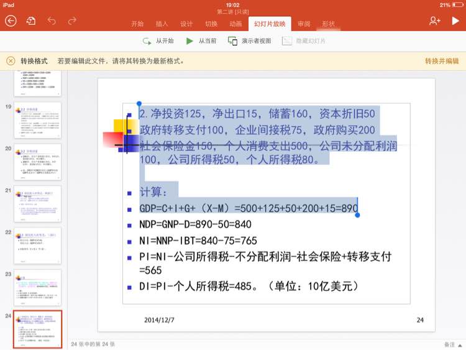
Task: Click the 净投资125 first line text
Action: 257,114
